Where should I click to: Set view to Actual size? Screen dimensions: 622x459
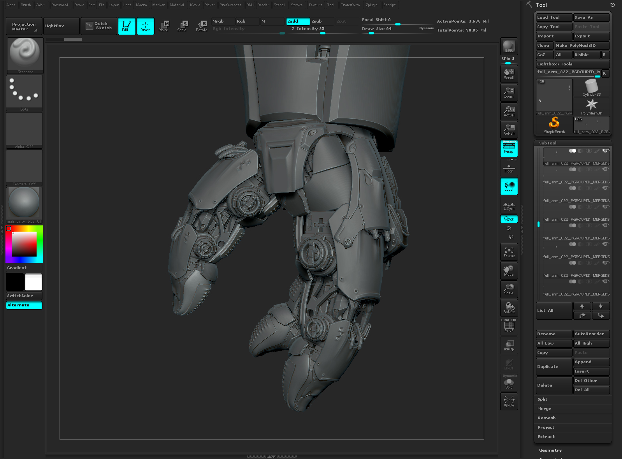(x=509, y=111)
